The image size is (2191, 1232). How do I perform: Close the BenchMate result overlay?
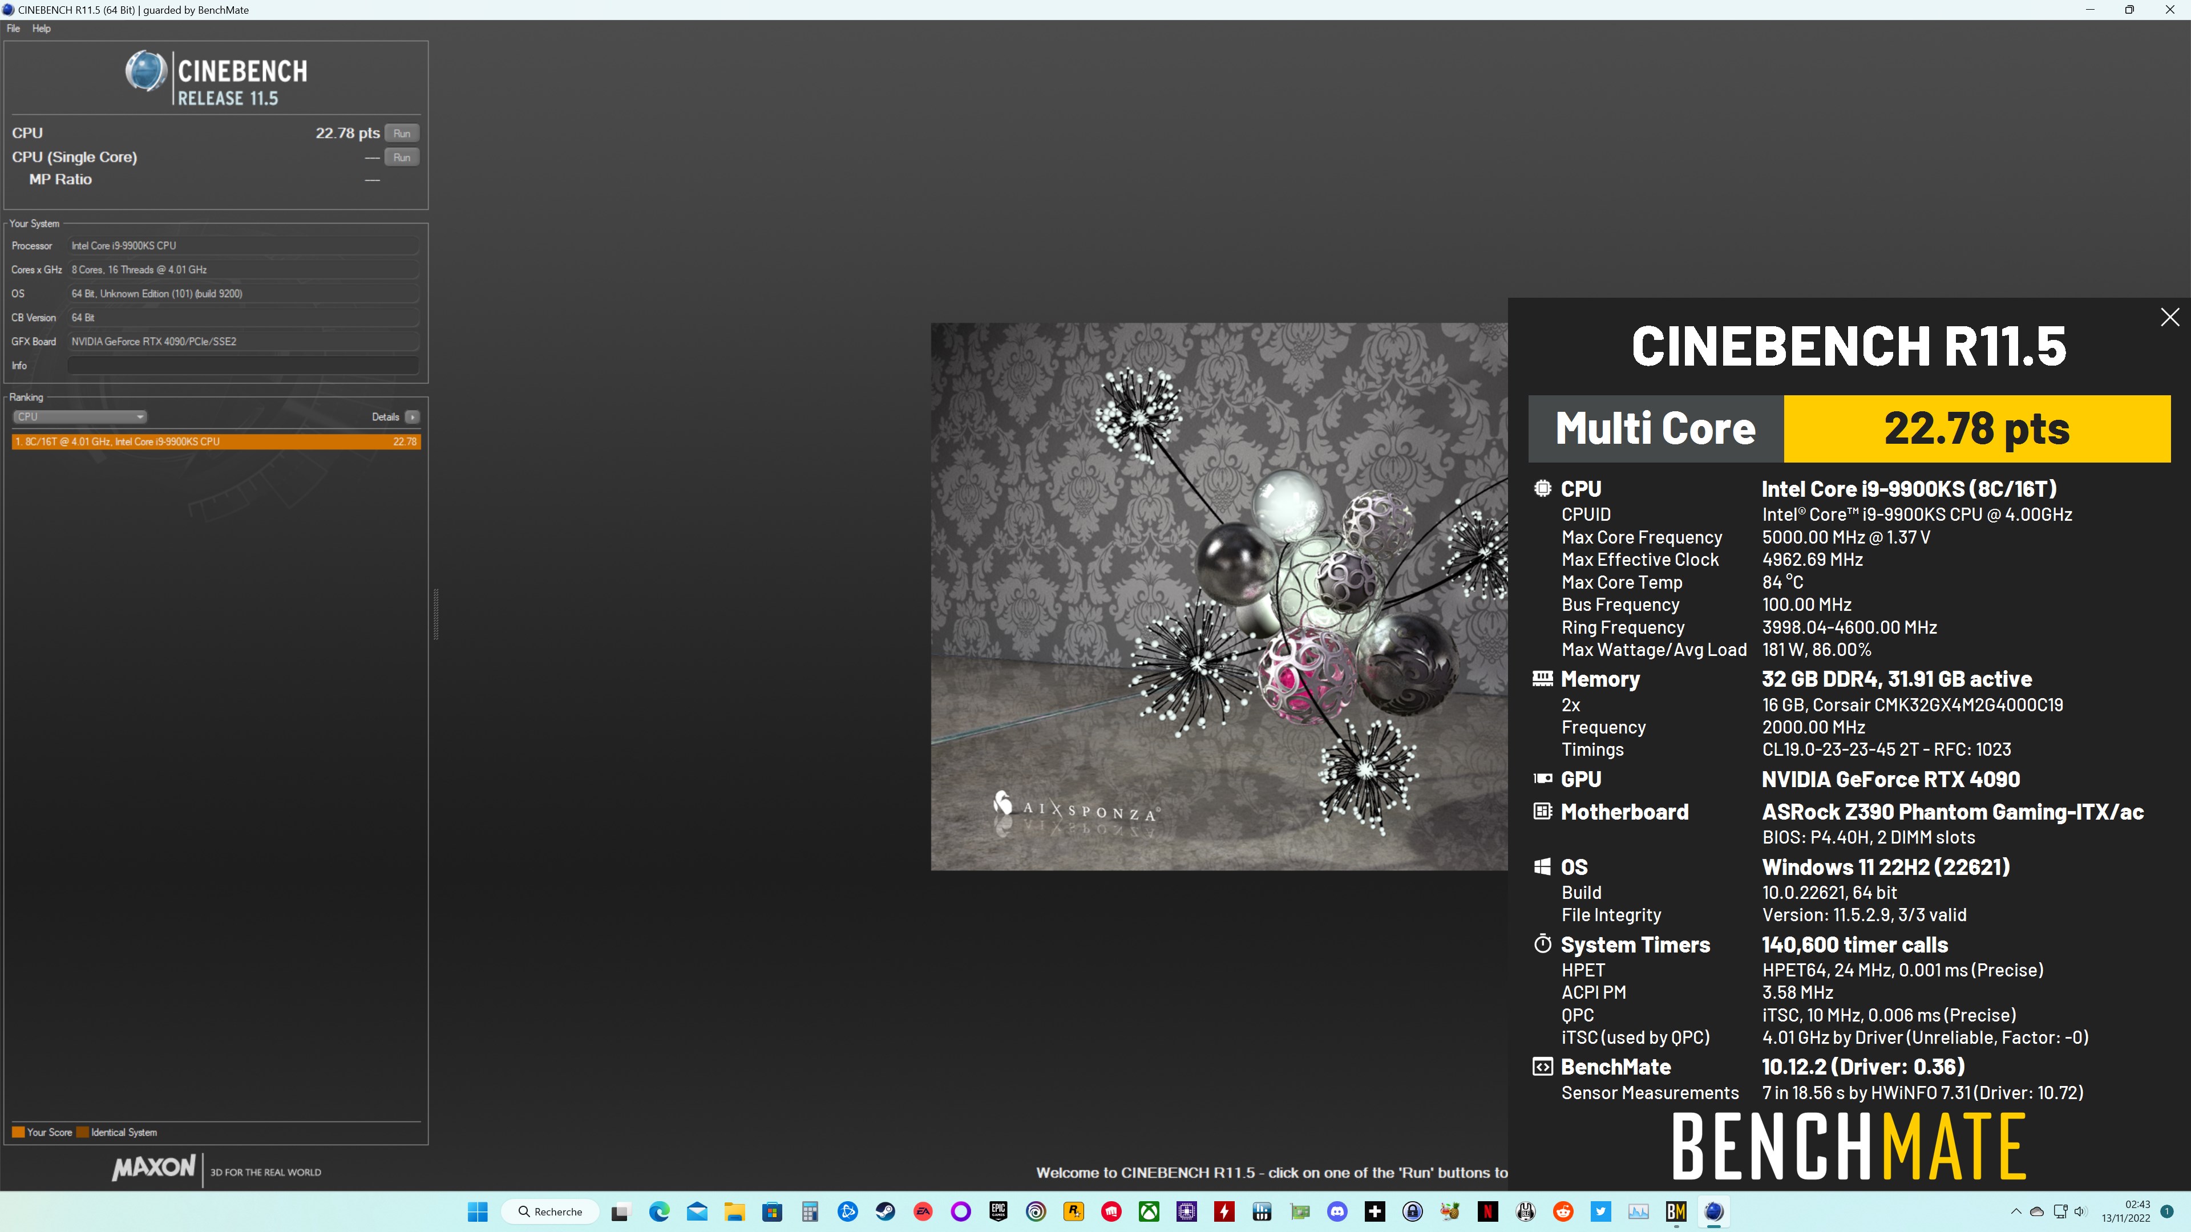click(x=2170, y=317)
